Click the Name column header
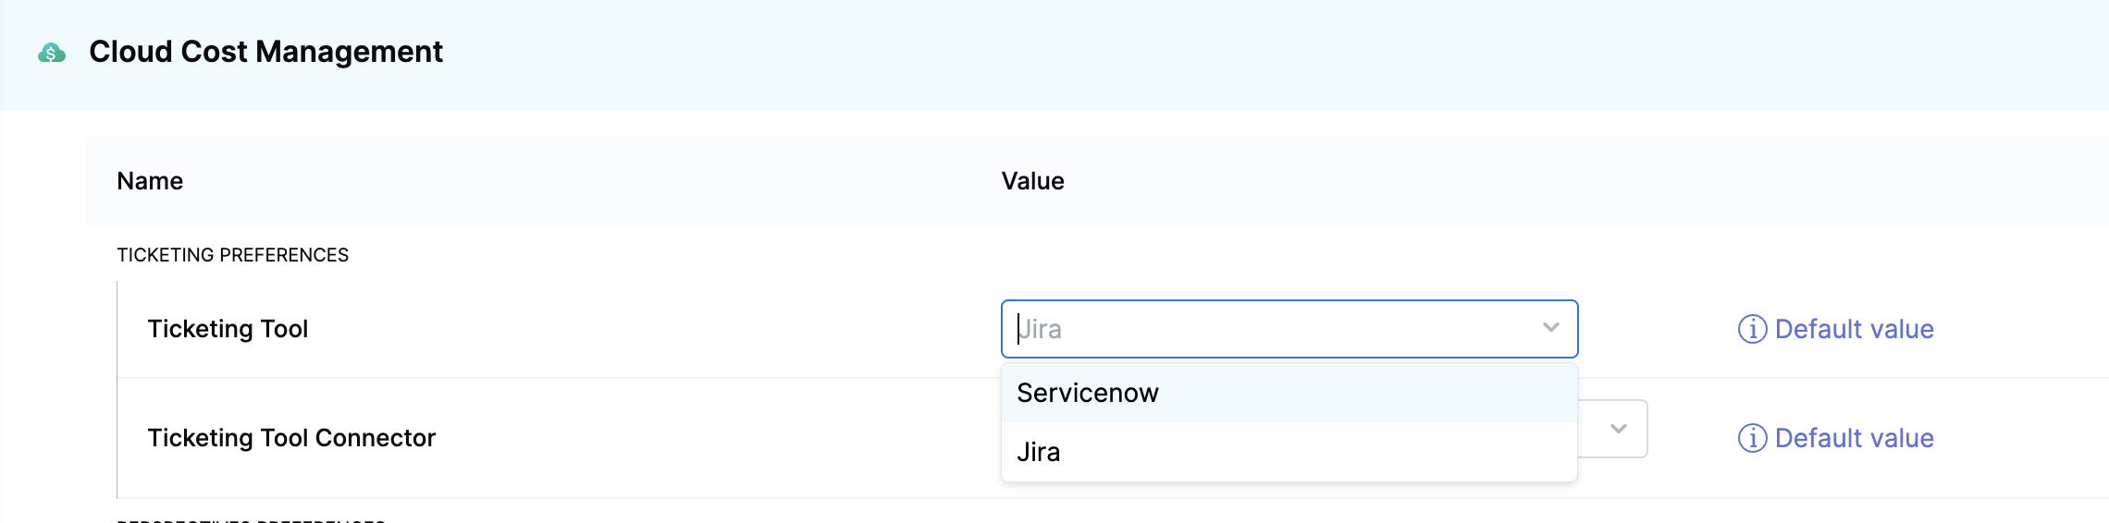The height and width of the screenshot is (523, 2109). [x=150, y=181]
